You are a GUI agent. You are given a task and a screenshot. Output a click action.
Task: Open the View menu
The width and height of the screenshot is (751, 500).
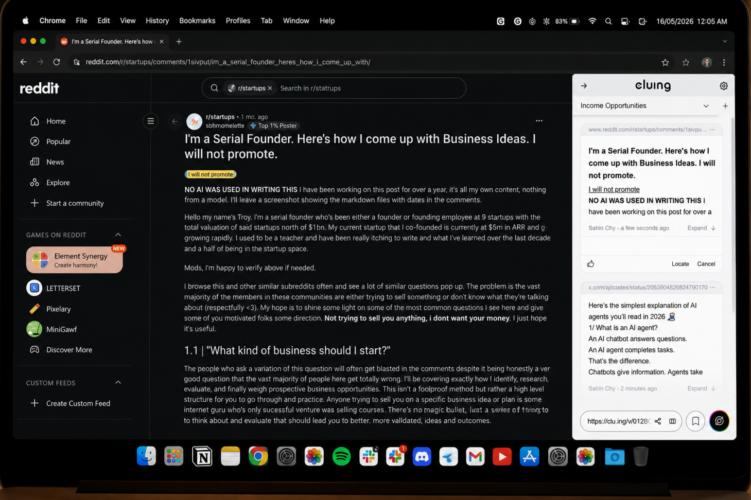tap(128, 21)
